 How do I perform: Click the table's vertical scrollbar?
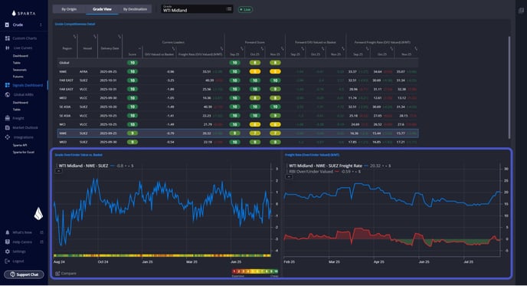point(509,87)
